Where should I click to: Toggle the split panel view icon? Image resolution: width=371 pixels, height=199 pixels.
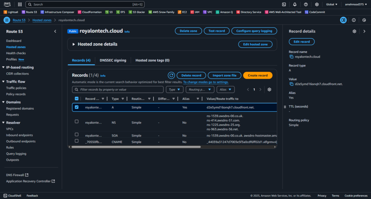pos(343,20)
